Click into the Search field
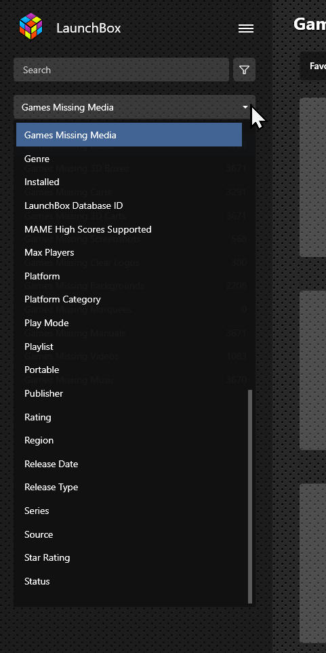326x653 pixels. point(121,70)
